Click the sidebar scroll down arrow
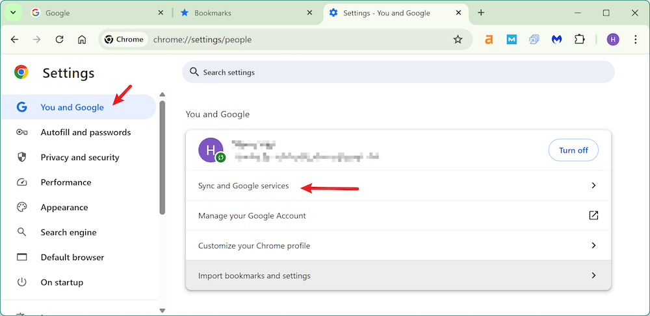650x316 pixels. [x=162, y=311]
